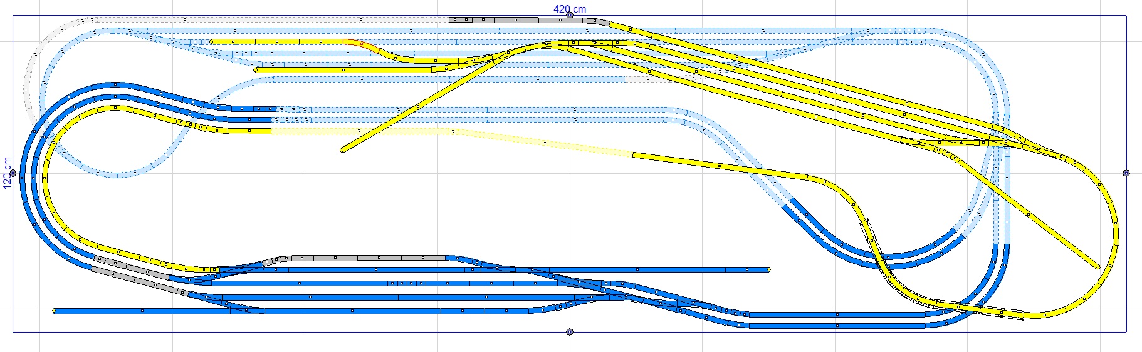This screenshot has width=1142, height=352.
Task: Select the left-edge layout resize handle
Action: point(13,173)
